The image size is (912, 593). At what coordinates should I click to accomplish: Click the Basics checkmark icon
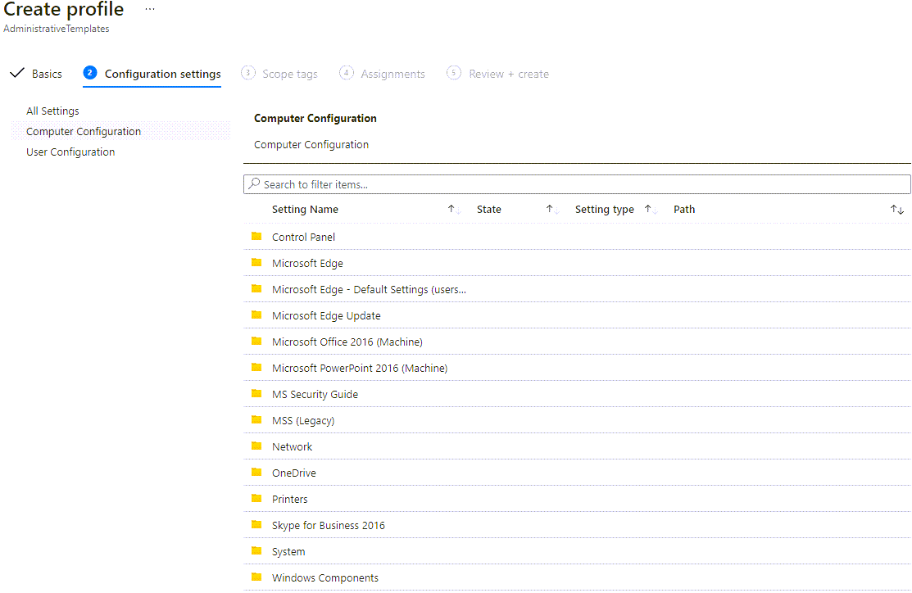pyautogui.click(x=17, y=73)
